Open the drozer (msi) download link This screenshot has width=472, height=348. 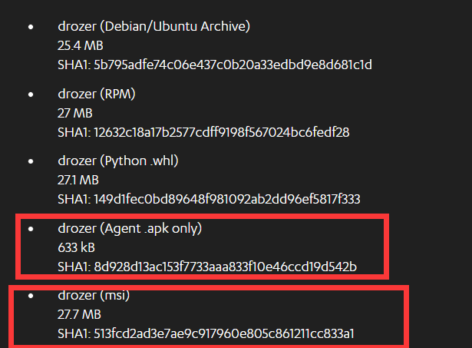[94, 295]
